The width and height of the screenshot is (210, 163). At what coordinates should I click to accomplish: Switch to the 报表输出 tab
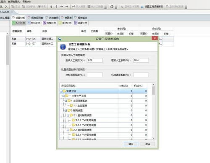81,18
